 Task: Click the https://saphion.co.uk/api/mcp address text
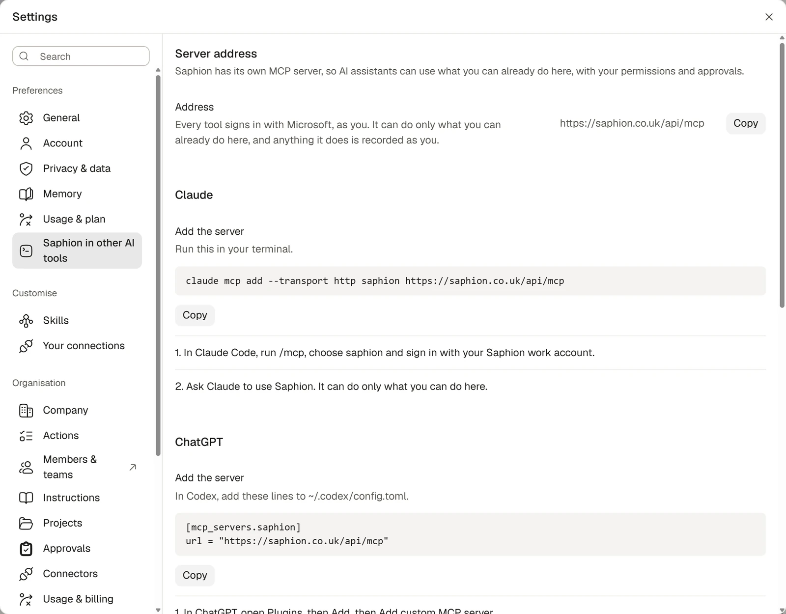[632, 123]
